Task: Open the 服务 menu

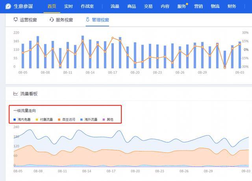Action: (182, 6)
